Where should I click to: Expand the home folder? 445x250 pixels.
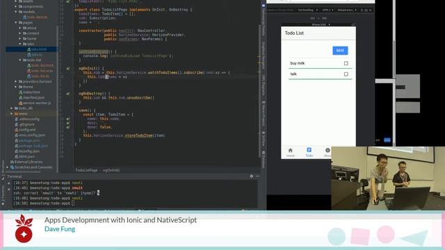(20, 39)
